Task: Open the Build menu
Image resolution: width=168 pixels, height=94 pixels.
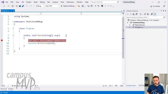Action: click(36, 2)
